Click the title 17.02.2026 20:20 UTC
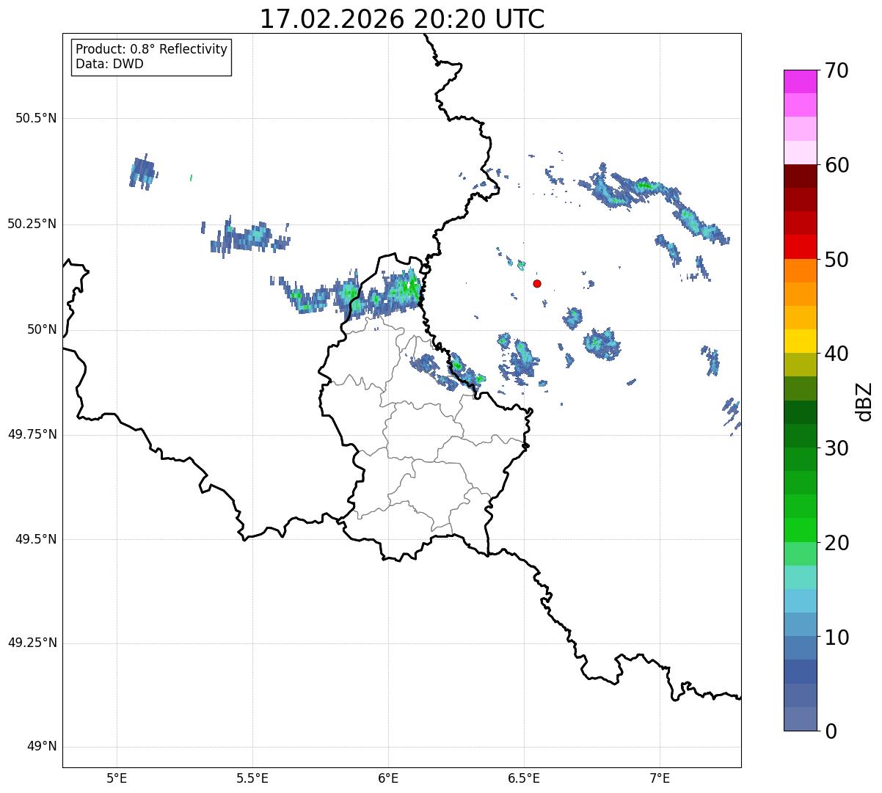Screen dimensions: 882x793 click(402, 19)
